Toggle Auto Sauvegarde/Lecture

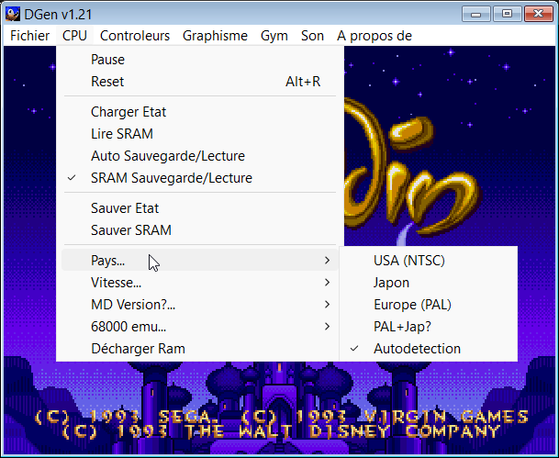click(200, 156)
